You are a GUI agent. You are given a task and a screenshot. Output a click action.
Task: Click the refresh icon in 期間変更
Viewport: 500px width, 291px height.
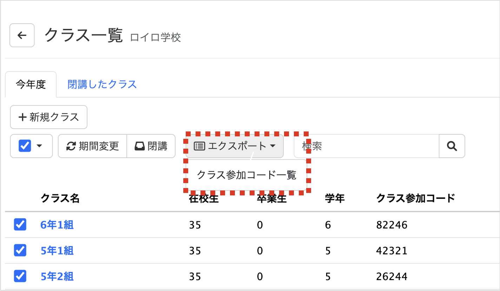[71, 146]
